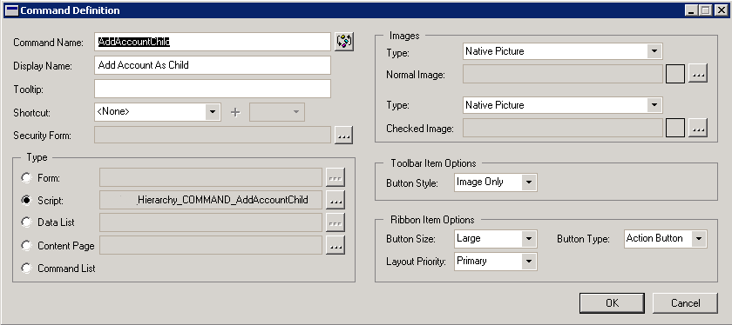Click the Content Page text field
732x325 pixels.
pyautogui.click(x=211, y=245)
